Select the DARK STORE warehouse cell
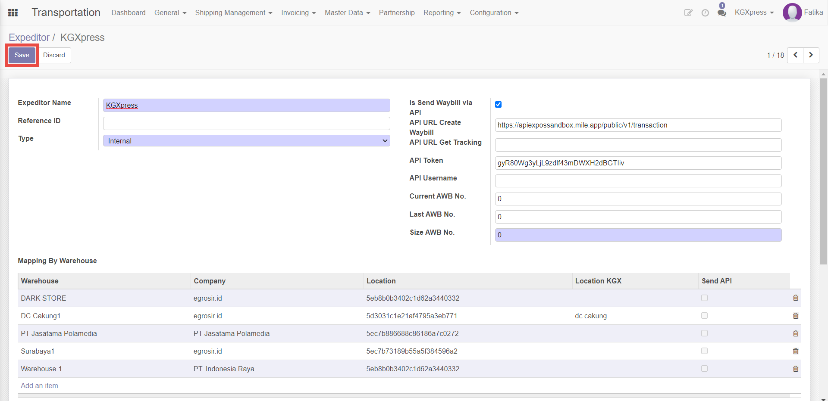 [104, 298]
